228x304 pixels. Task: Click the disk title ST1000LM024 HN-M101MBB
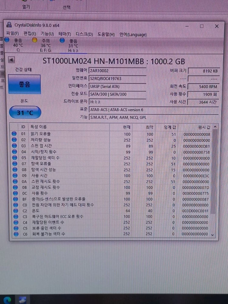tap(93, 61)
